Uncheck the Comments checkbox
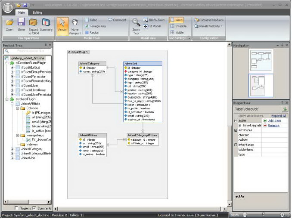Screen dimensions: 292x219 34,208
